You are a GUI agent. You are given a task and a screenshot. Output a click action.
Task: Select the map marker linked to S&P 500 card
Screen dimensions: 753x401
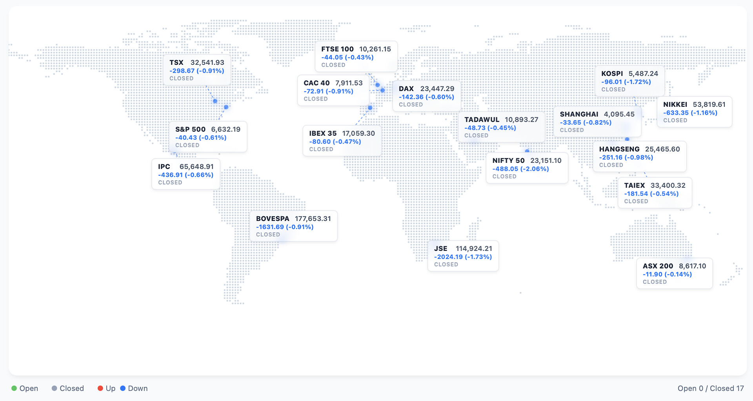226,107
